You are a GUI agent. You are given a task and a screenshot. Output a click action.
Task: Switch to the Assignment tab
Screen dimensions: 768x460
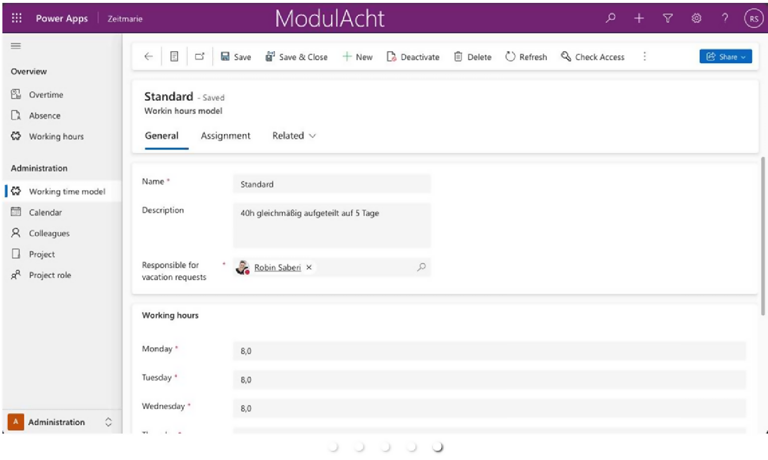(x=225, y=136)
